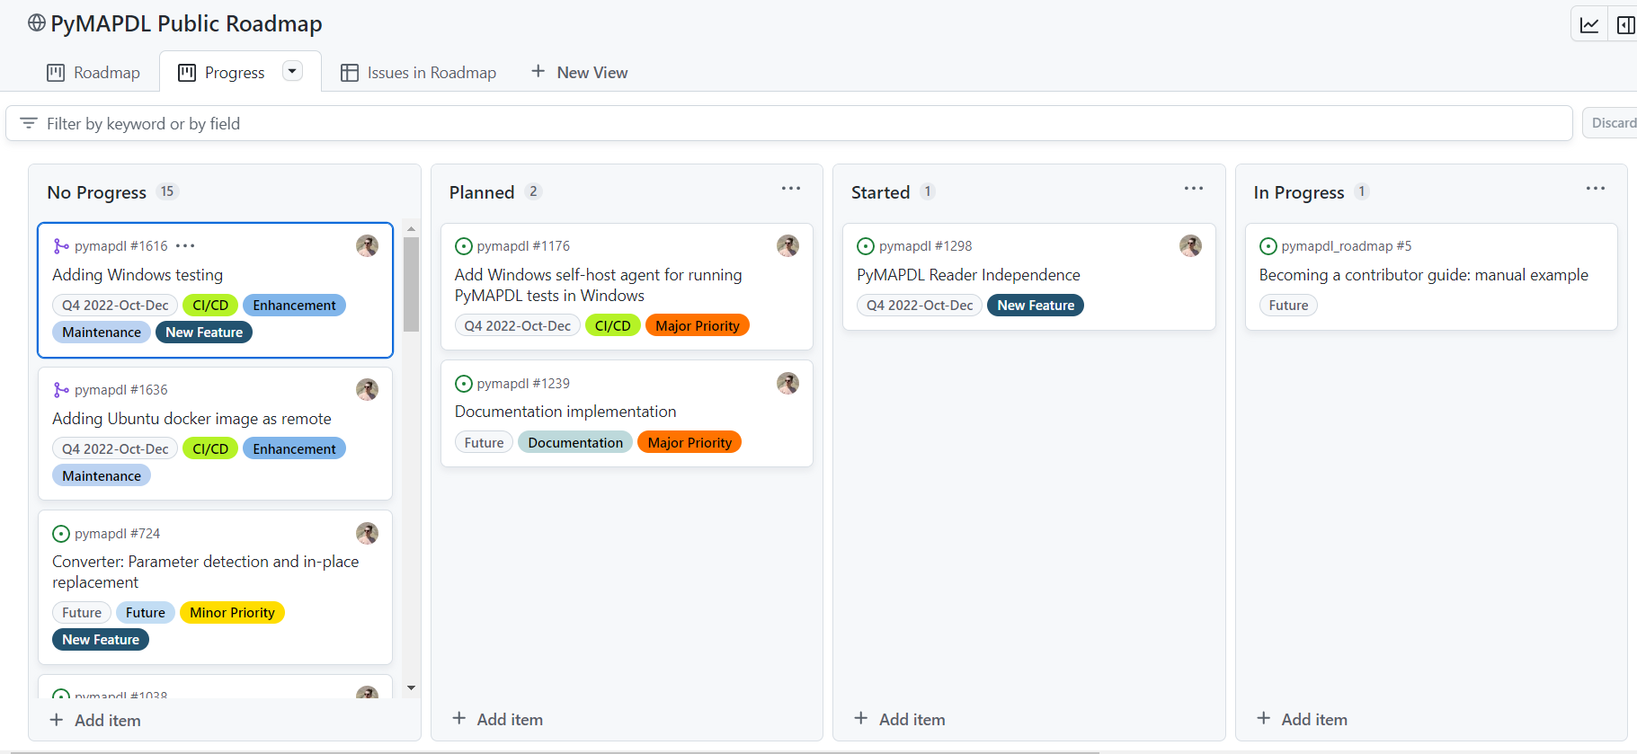Click the board icon on Roadmap tab

56,73
